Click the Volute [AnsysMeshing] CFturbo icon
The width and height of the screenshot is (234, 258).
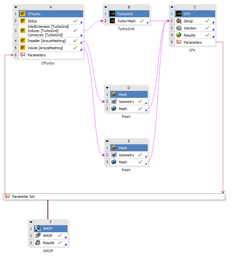click(23, 48)
